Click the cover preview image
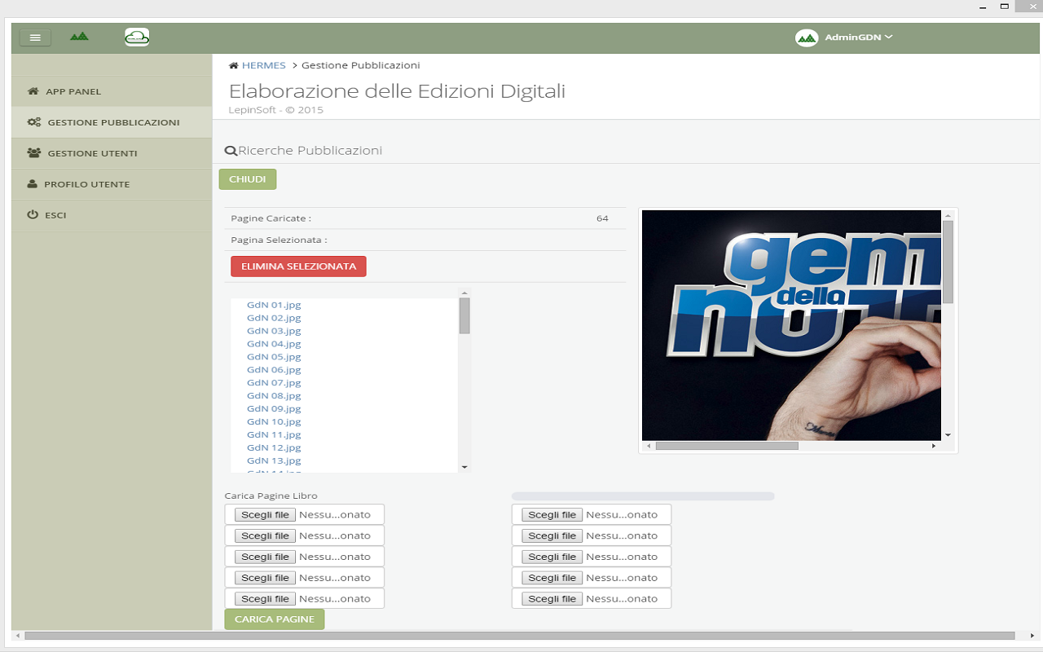 pos(791,325)
